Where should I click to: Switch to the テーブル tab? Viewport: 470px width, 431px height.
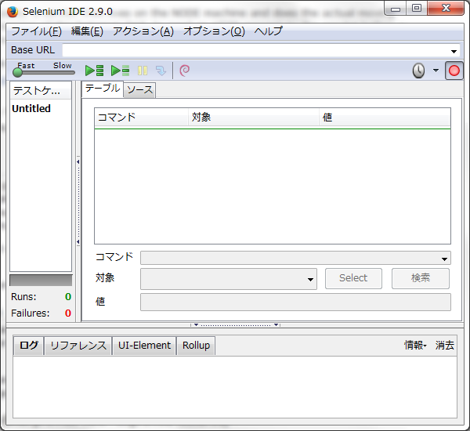[x=103, y=89]
